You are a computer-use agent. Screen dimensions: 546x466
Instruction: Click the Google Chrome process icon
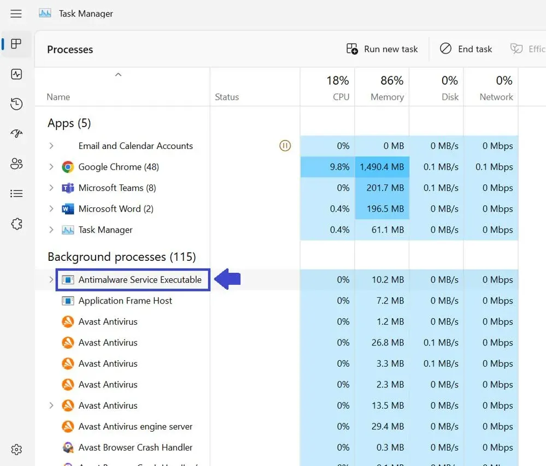coord(68,167)
